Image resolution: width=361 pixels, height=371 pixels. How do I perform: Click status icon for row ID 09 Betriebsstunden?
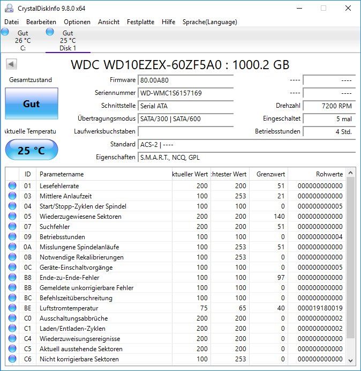12,236
